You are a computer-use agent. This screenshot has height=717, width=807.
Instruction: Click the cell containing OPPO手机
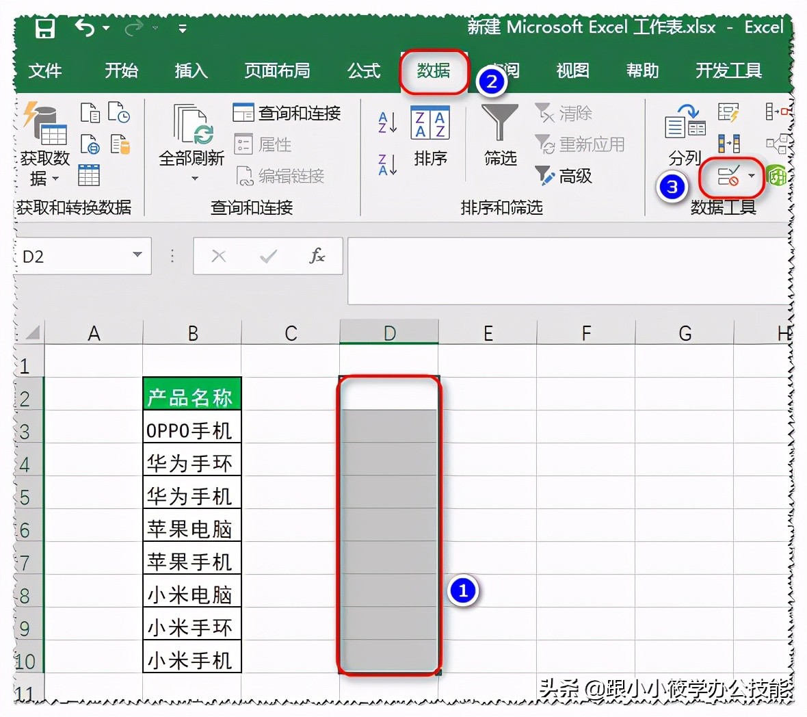tap(192, 427)
